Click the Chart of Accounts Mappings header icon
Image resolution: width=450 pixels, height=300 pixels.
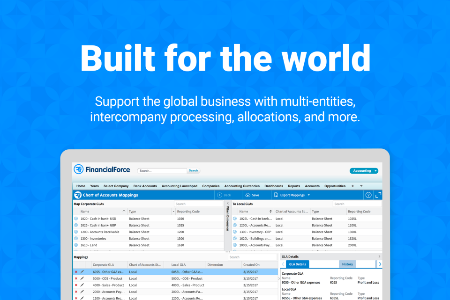coord(77,195)
